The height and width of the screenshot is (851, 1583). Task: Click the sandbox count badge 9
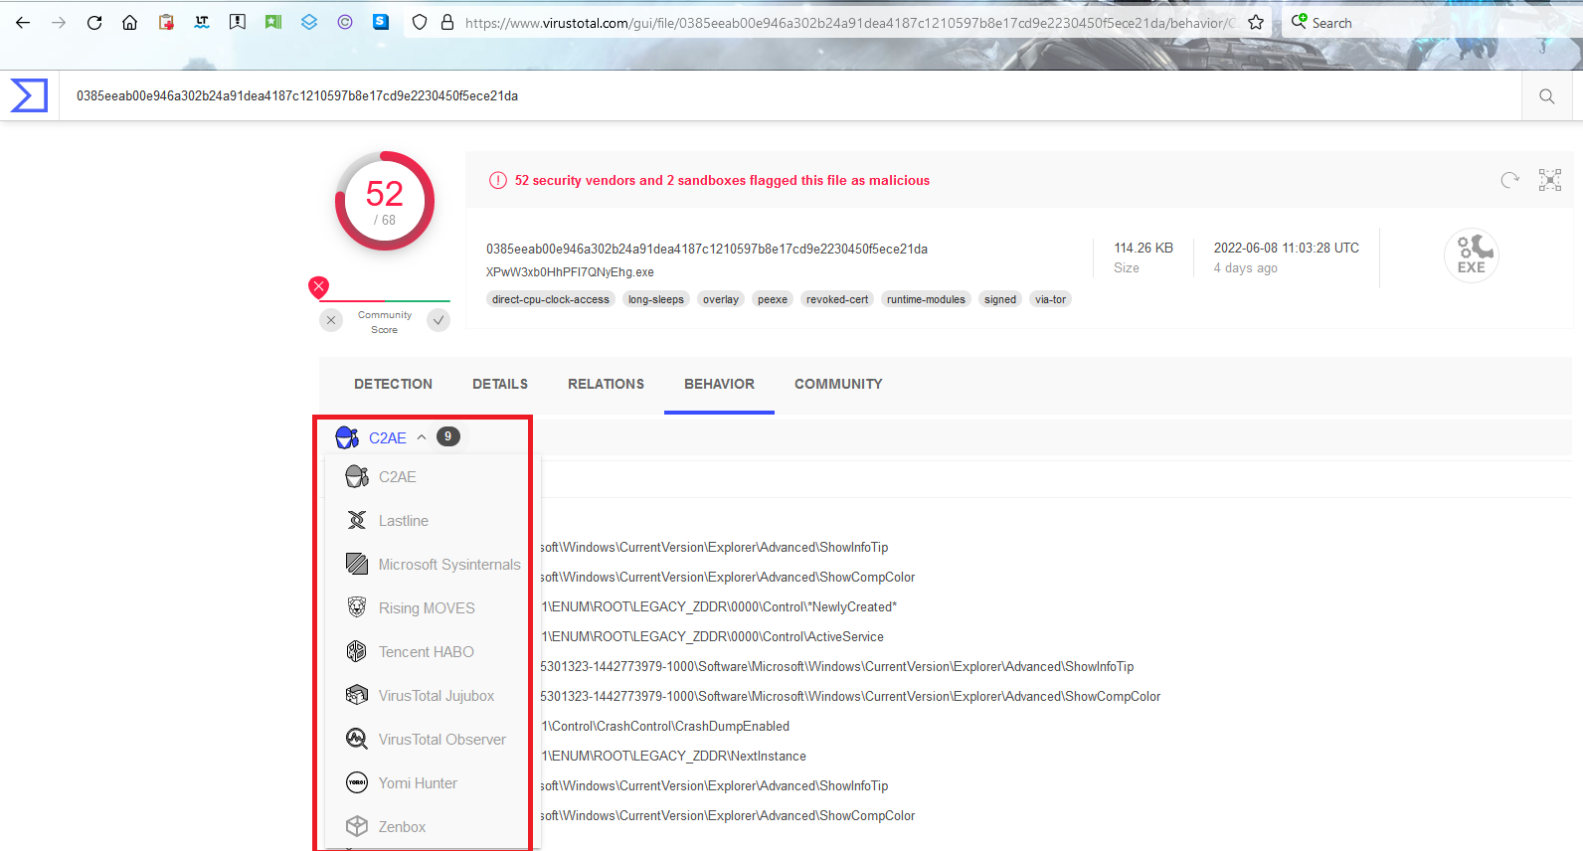[x=448, y=436]
